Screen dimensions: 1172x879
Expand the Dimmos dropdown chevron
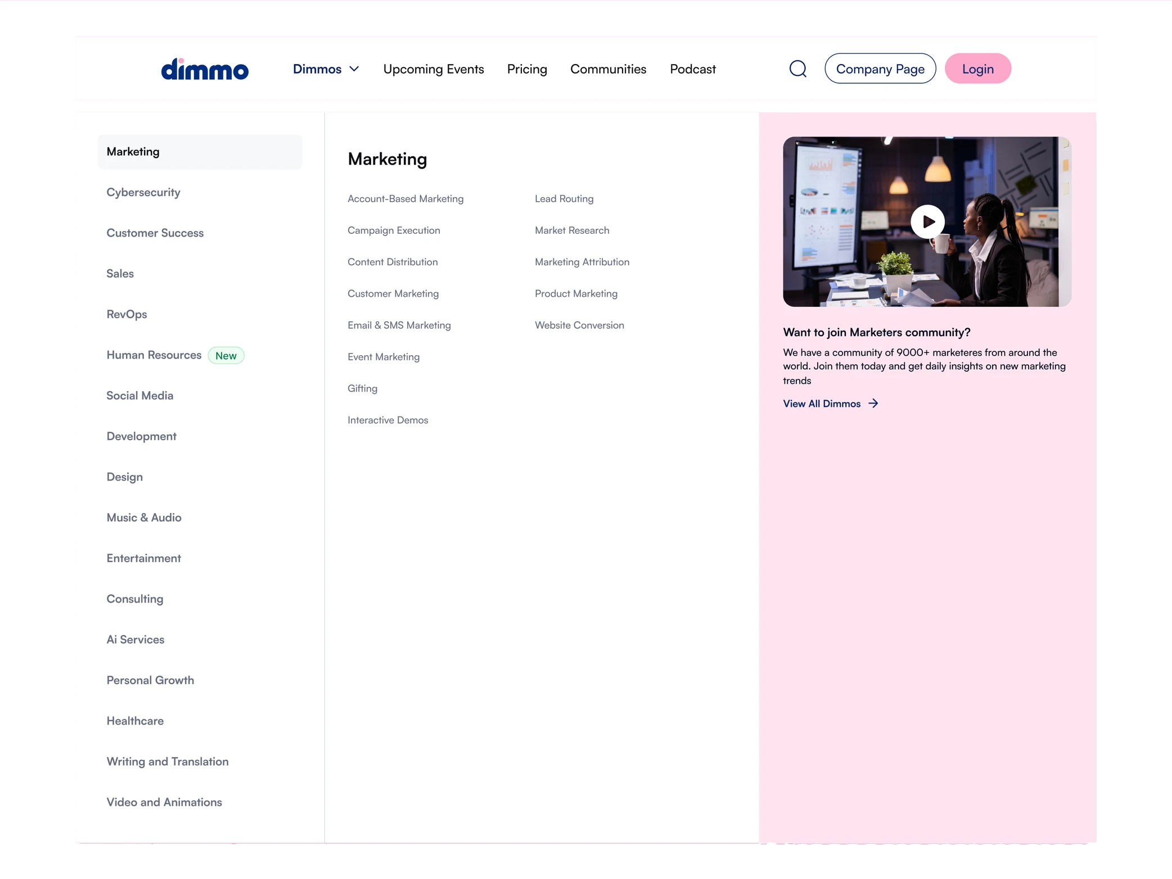tap(354, 69)
